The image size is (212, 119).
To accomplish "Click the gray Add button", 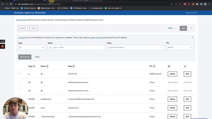I will point(183,28).
